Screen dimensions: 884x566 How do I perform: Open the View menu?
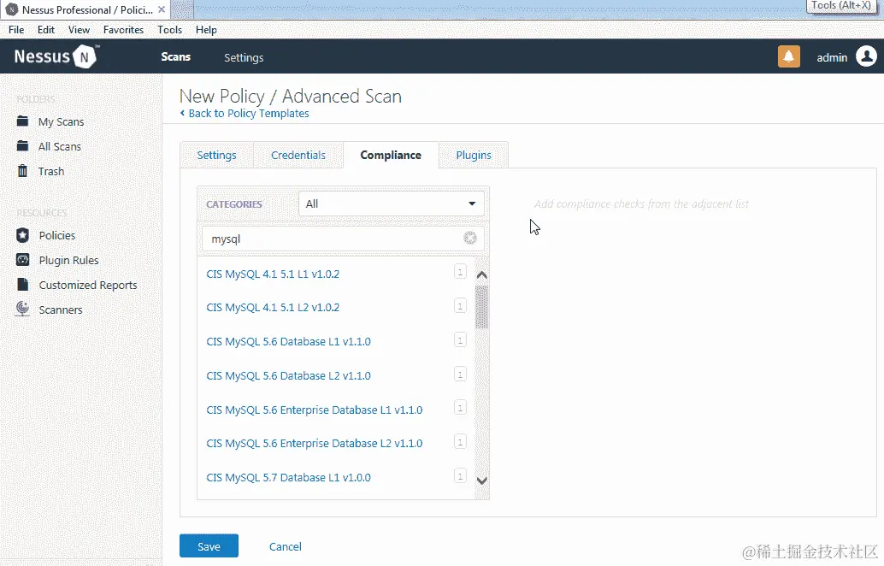[79, 30]
